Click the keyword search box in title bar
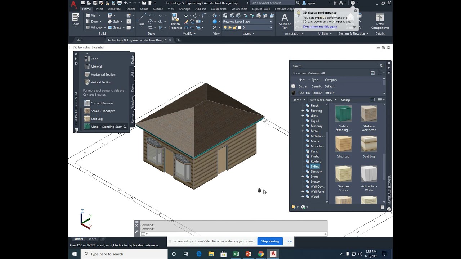The height and width of the screenshot is (259, 461). [x=272, y=3]
